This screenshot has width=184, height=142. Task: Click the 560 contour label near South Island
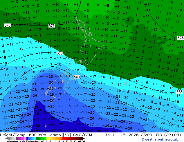point(77,77)
